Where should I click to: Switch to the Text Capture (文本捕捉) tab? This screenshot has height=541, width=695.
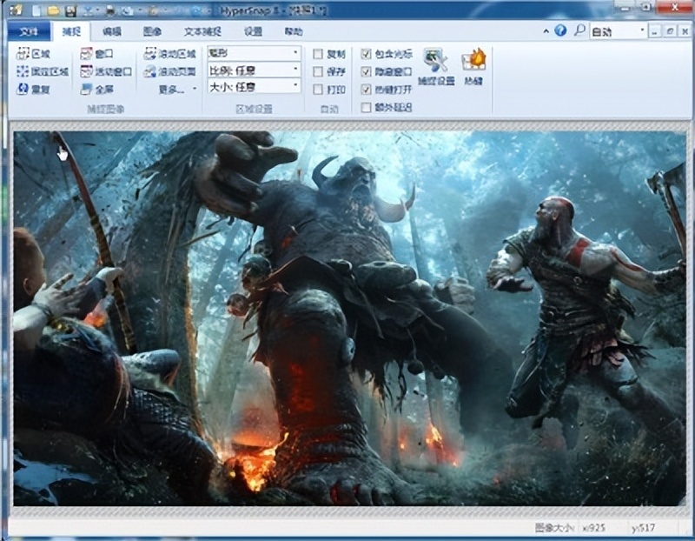(x=202, y=31)
